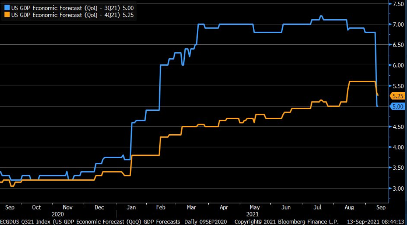The image size is (407, 225).
Task: Select the 4Q21 forecast legend label
Action: (x=73, y=15)
